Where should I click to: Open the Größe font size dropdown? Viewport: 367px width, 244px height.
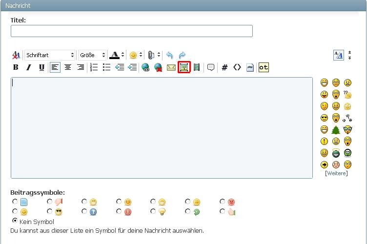coord(93,55)
